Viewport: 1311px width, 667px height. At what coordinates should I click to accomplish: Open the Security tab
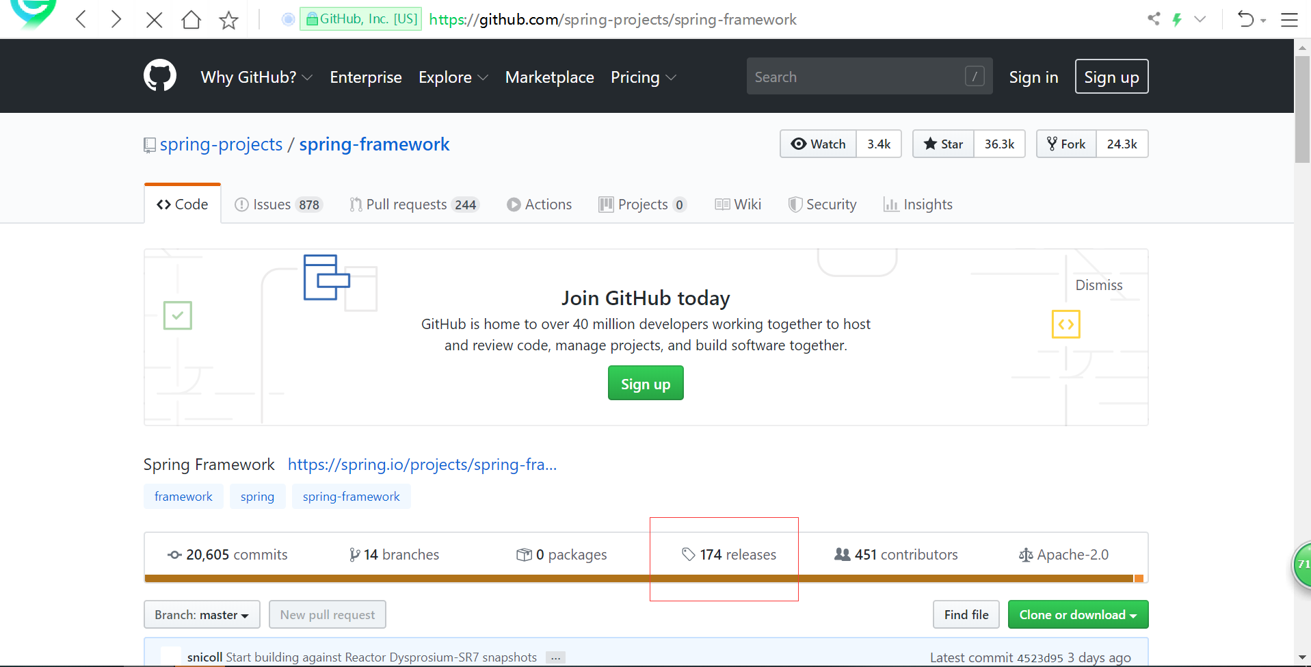click(822, 205)
